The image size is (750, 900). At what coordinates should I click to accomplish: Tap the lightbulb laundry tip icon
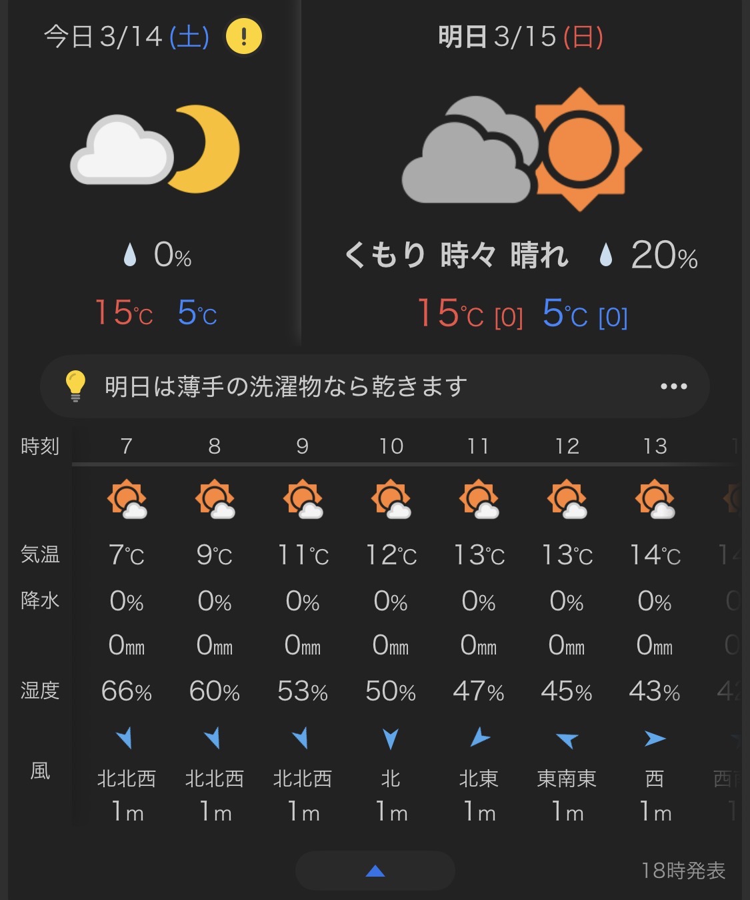tap(75, 386)
